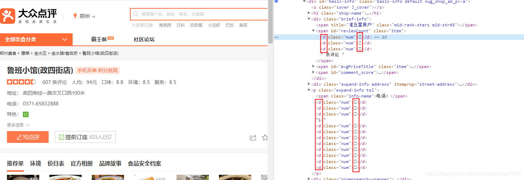This screenshot has height=180, width=524.
Task: Click the 喜茶 hot search link
Action: (243, 25)
